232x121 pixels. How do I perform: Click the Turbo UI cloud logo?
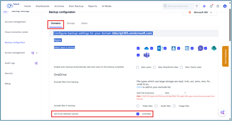pyautogui.click(x=10, y=6)
